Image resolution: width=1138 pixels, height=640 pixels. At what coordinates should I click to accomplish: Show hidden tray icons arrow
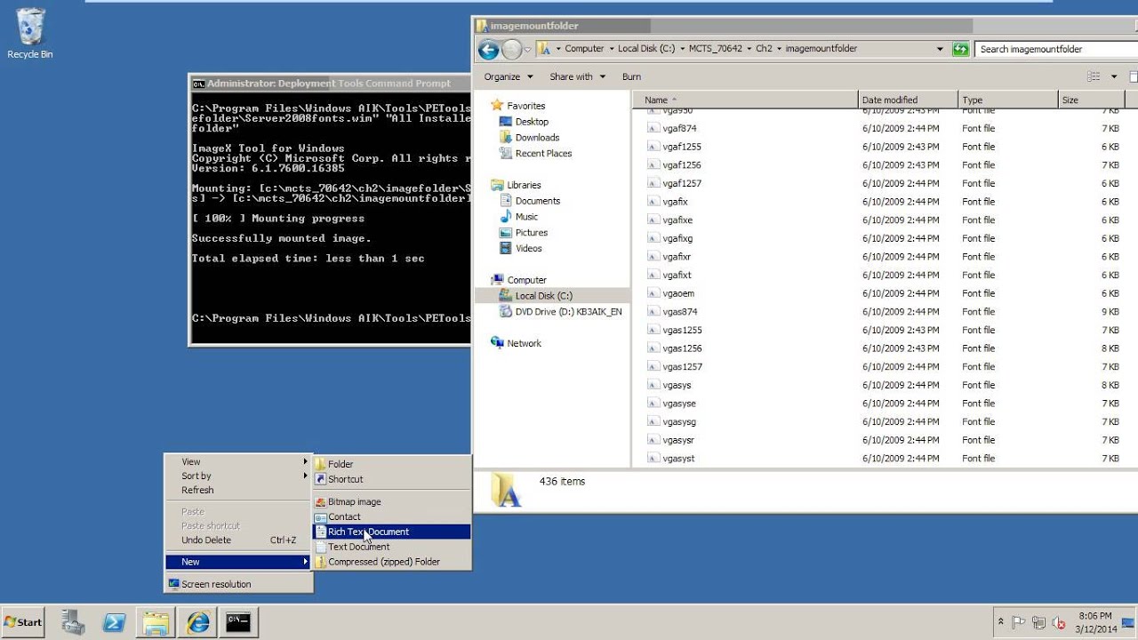(1001, 622)
